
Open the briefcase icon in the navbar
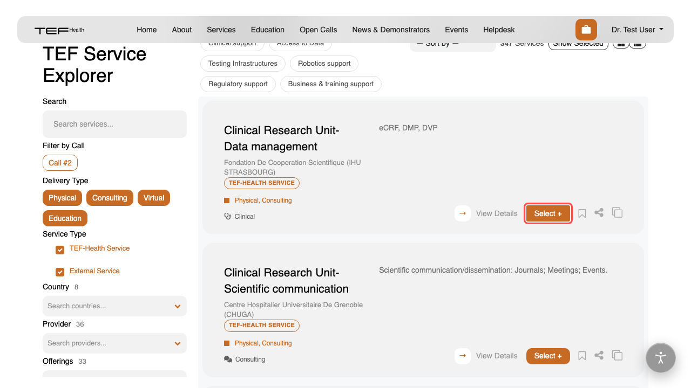(x=586, y=30)
